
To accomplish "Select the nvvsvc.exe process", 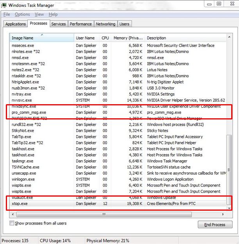I will pyautogui.click(x=118, y=100).
